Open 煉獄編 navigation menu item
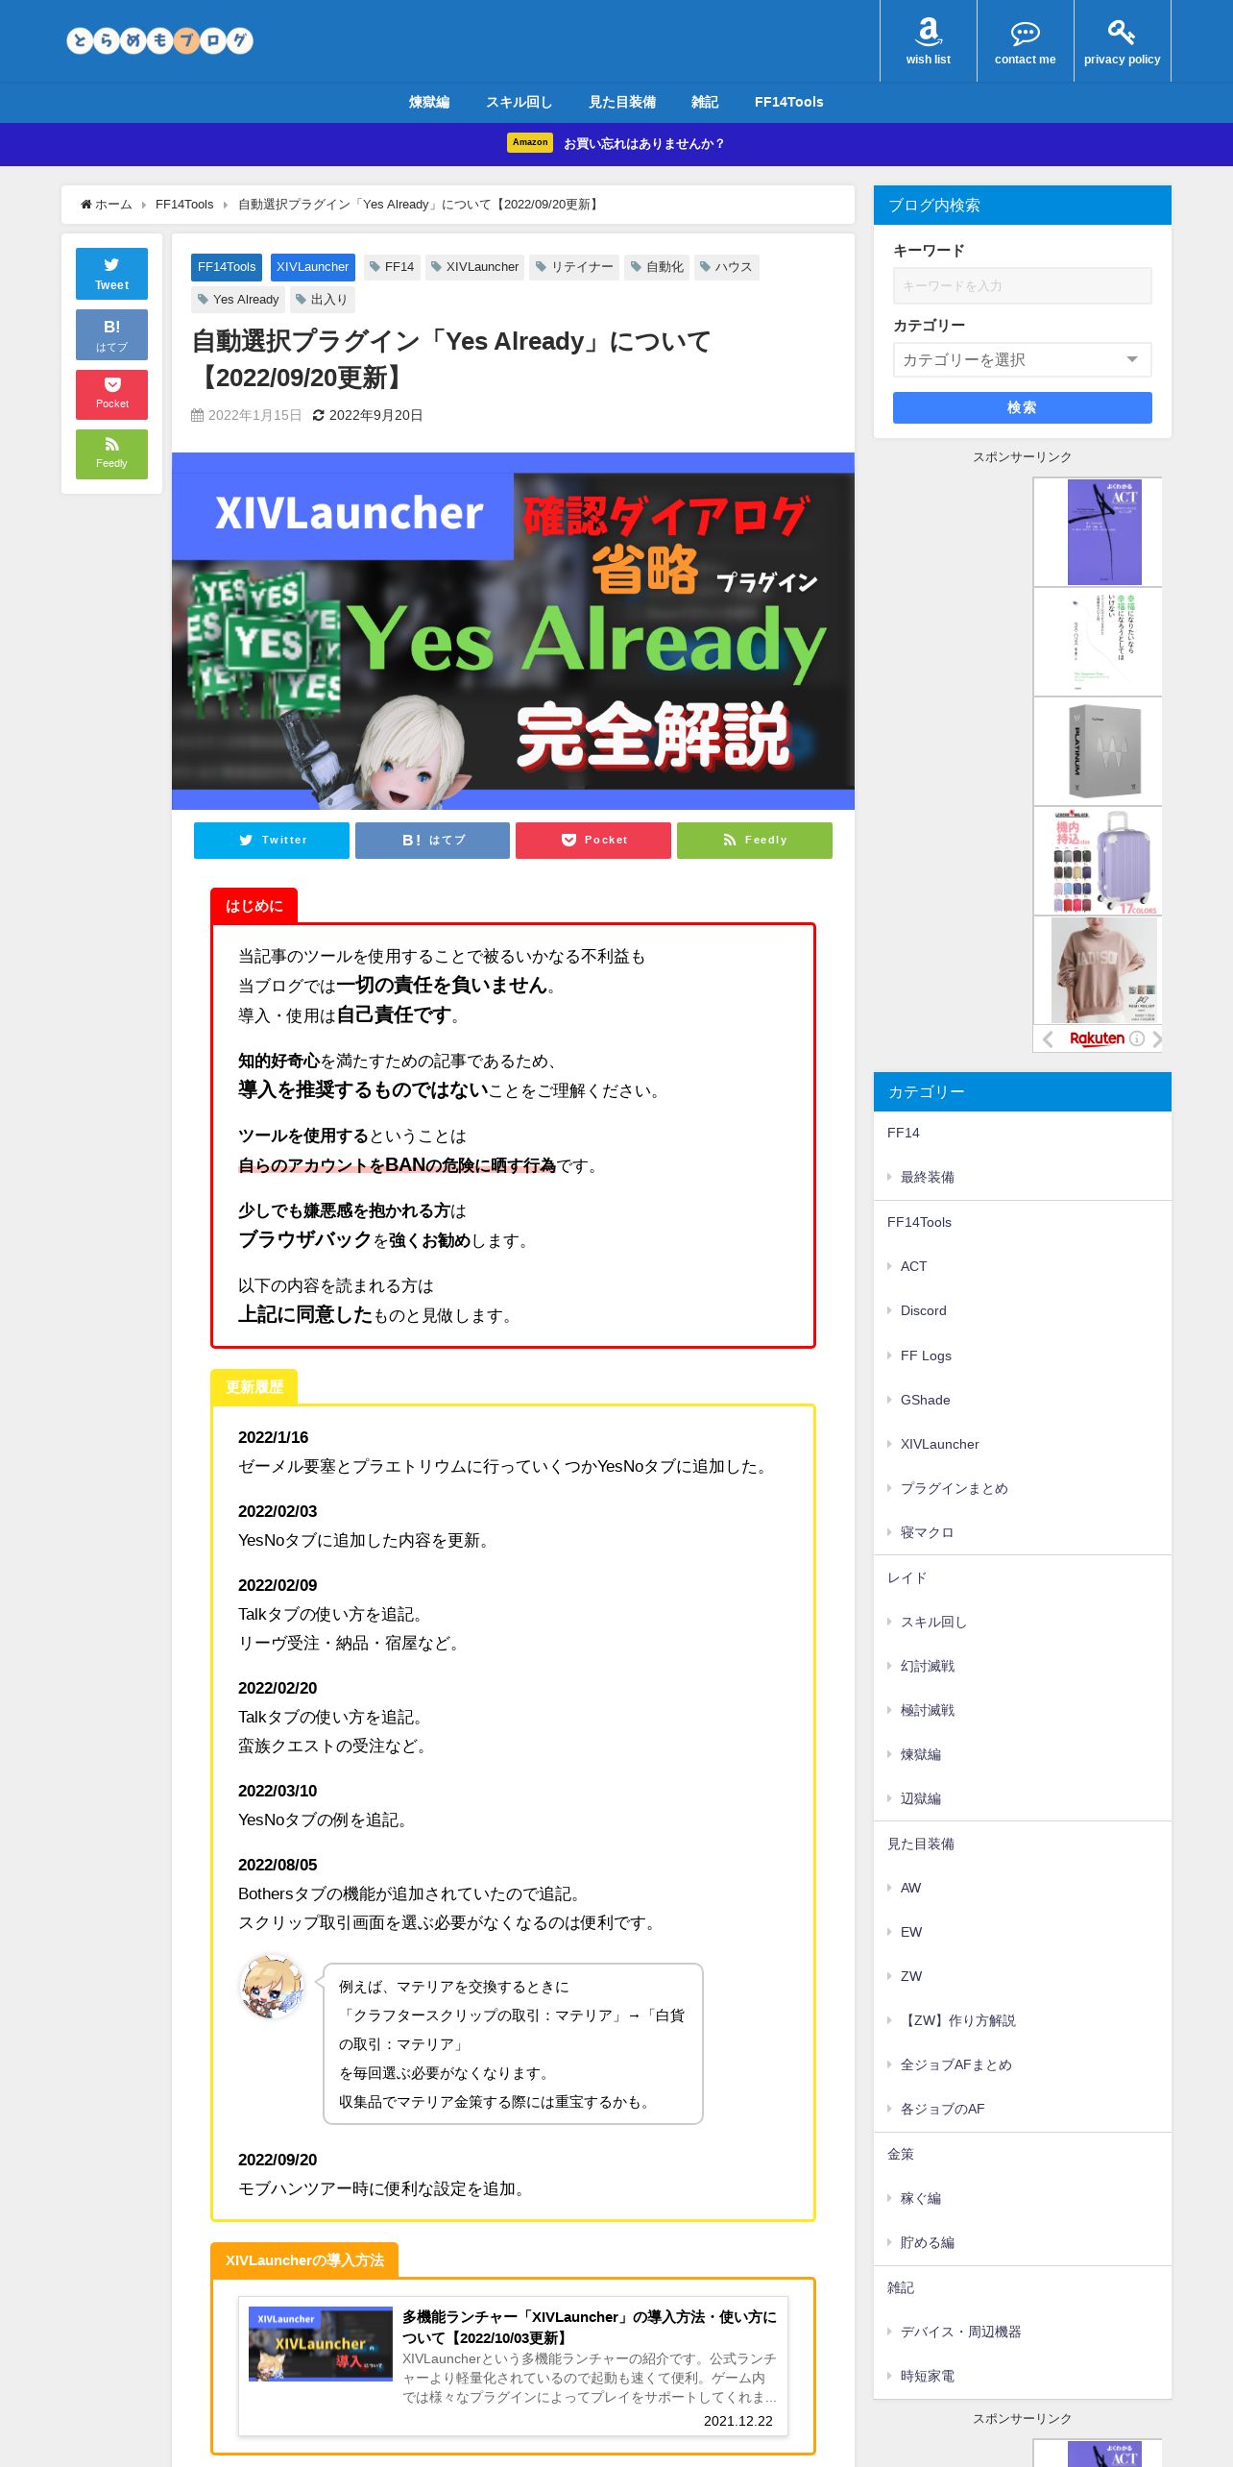Viewport: 1233px width, 2467px height. [429, 102]
